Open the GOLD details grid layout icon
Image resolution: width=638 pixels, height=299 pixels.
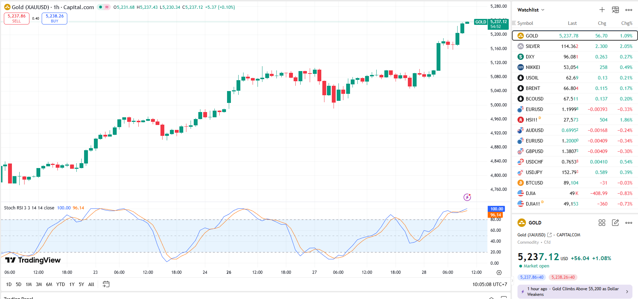tap(602, 223)
